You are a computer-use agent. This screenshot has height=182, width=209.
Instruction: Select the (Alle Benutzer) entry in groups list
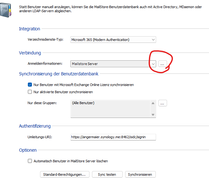pos(83,103)
